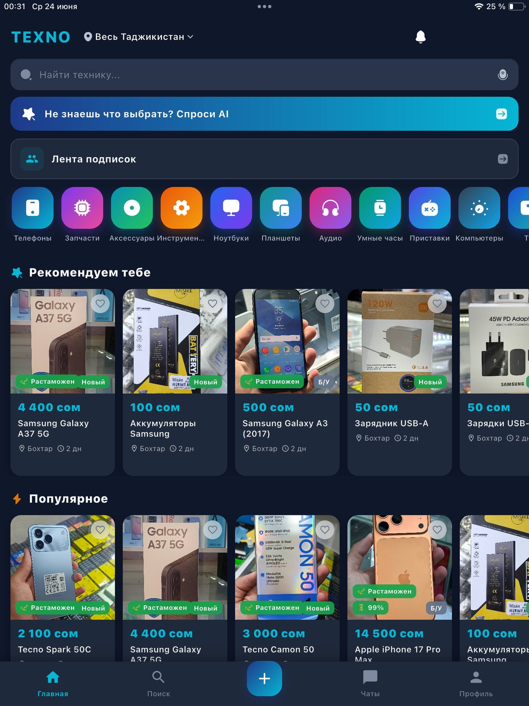This screenshot has height=706, width=529.
Task: Favorite the Tecno Spark 50C card
Action: (100, 530)
